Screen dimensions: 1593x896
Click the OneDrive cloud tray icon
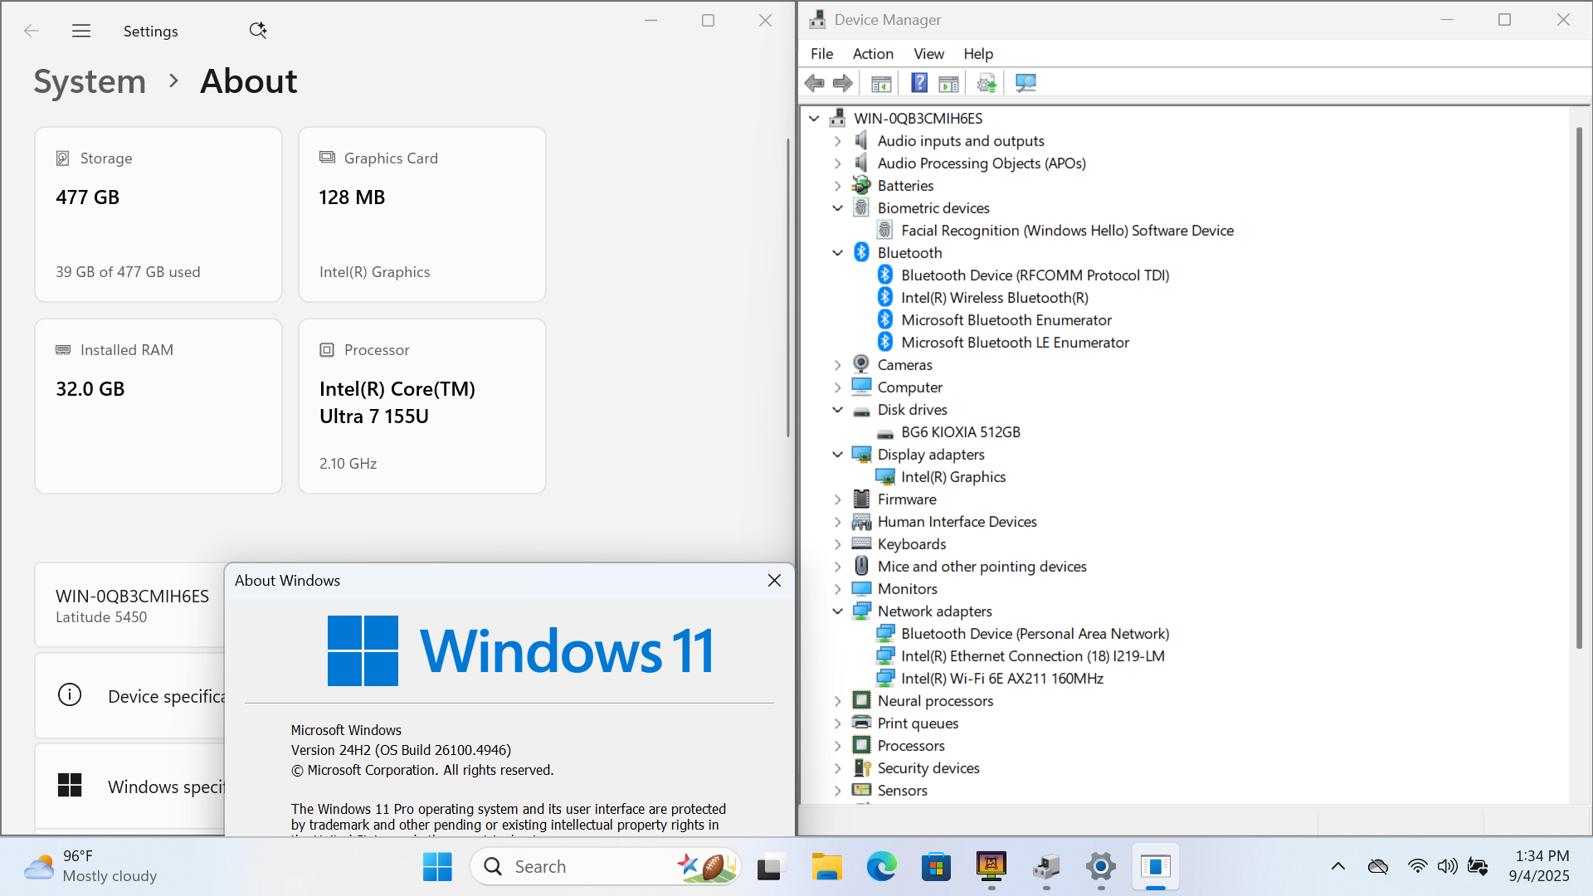click(x=1378, y=866)
